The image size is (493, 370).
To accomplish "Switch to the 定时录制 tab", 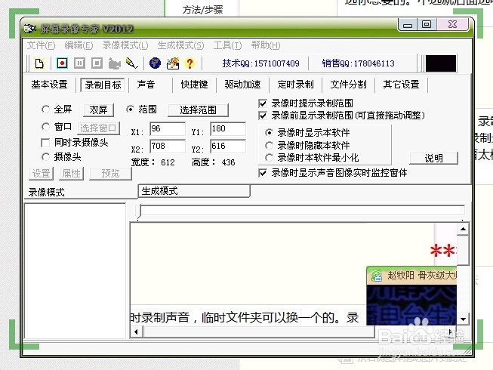I will click(295, 85).
